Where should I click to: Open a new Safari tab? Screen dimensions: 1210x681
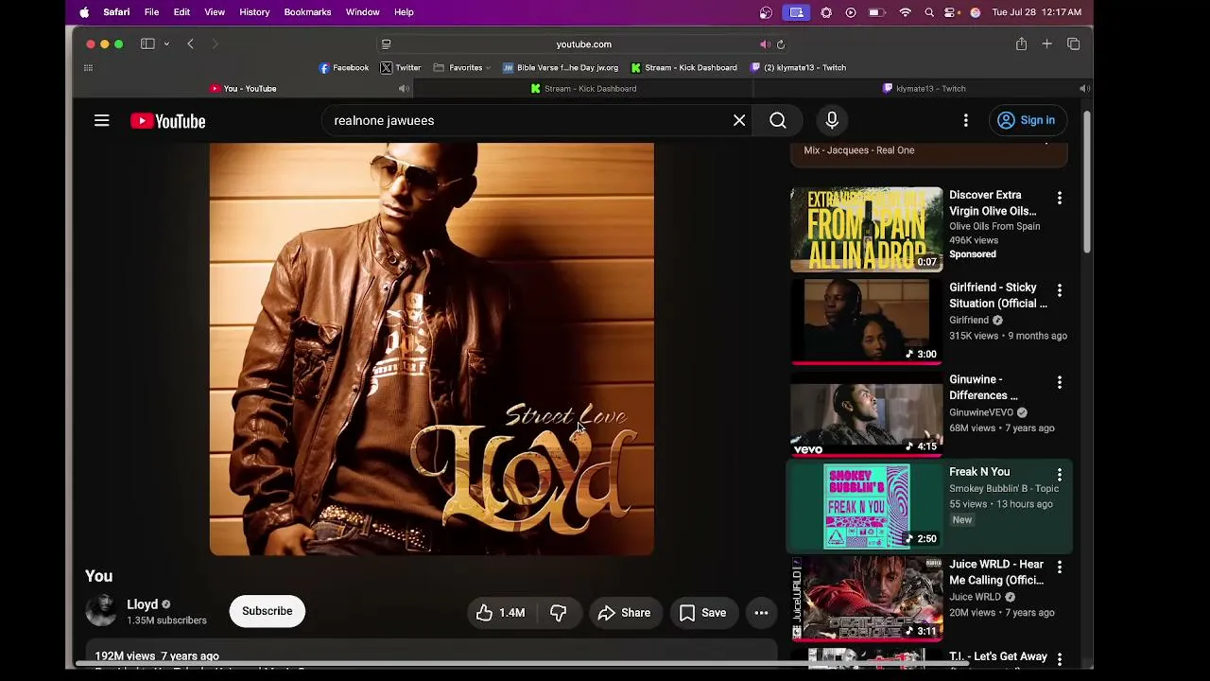coord(1046,44)
